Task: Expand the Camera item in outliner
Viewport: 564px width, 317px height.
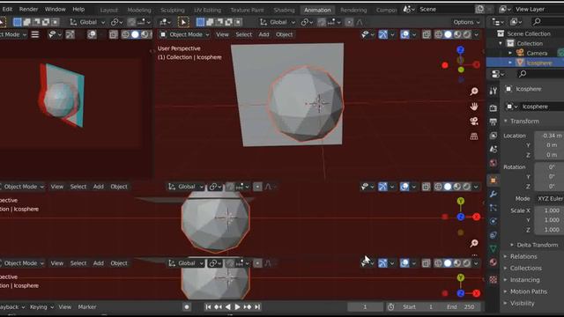Action: click(510, 53)
